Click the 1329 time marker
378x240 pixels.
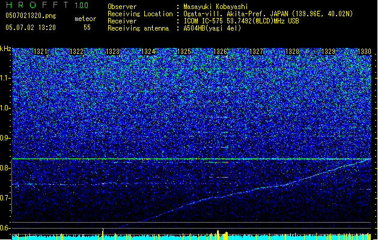(x=329, y=52)
